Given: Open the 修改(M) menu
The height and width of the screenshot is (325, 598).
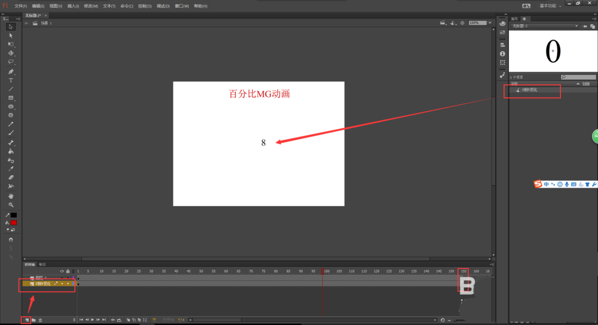Looking at the screenshot, I should tap(91, 6).
